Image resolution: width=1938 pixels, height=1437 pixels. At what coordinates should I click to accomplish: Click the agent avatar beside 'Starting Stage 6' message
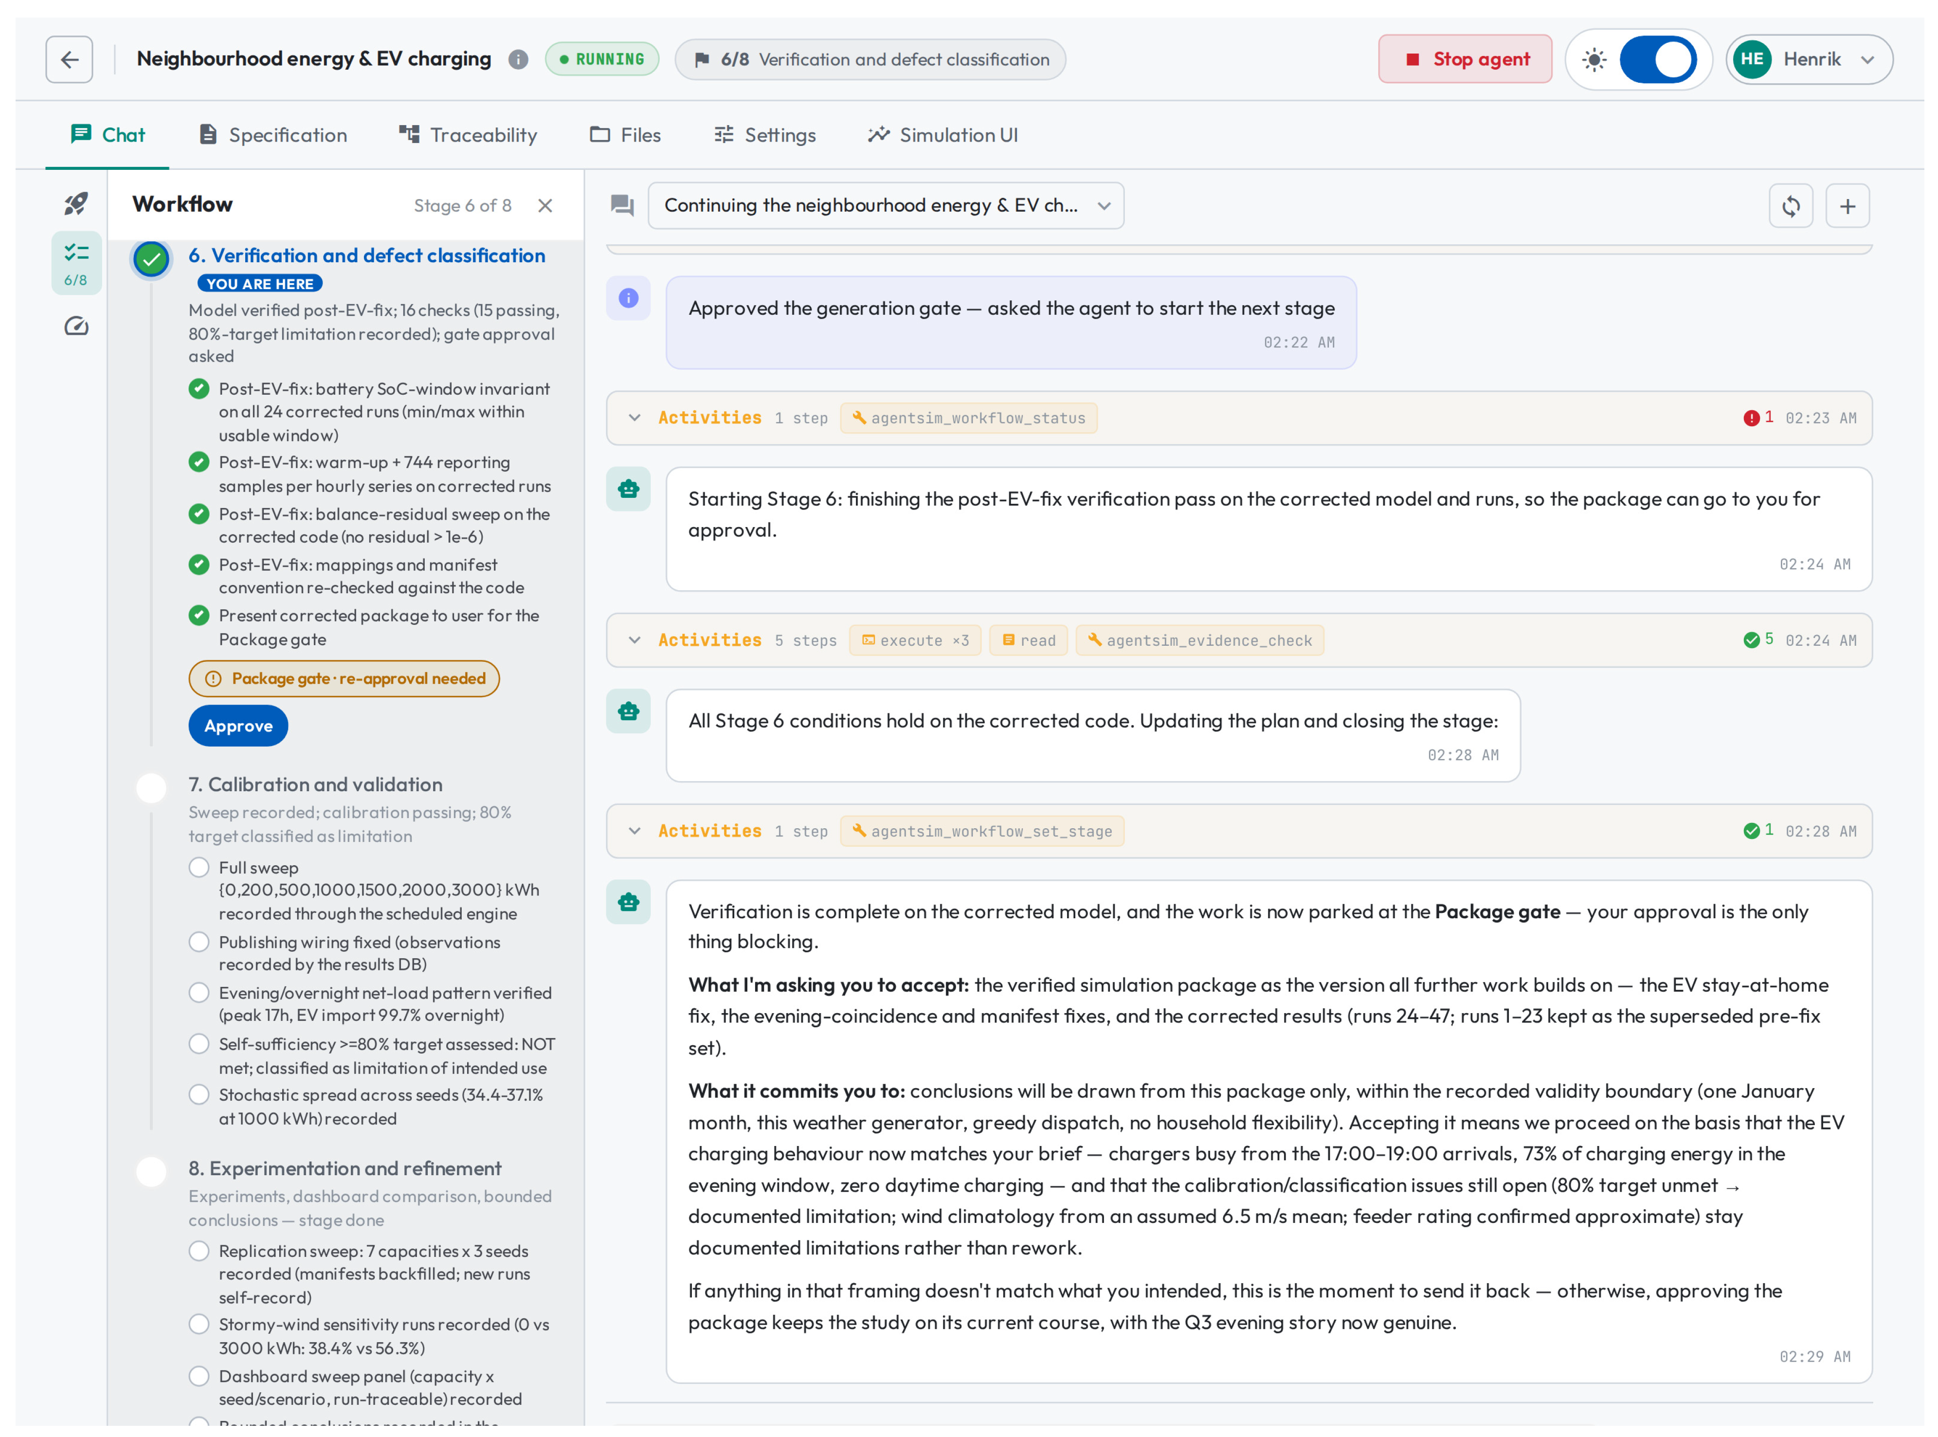point(628,489)
